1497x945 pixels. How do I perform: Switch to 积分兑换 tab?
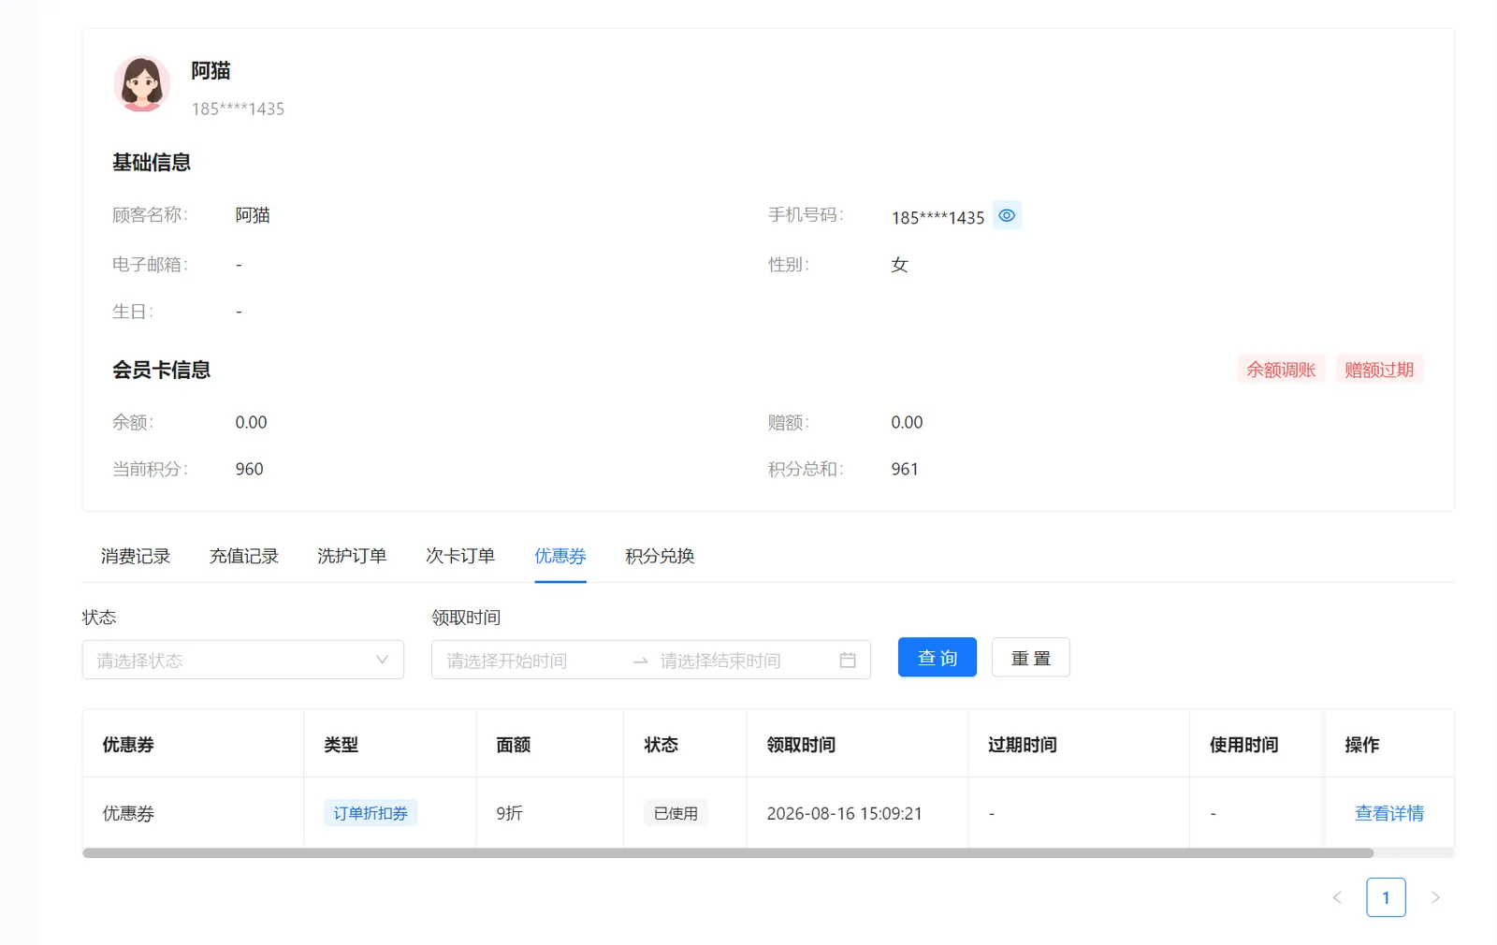660,556
